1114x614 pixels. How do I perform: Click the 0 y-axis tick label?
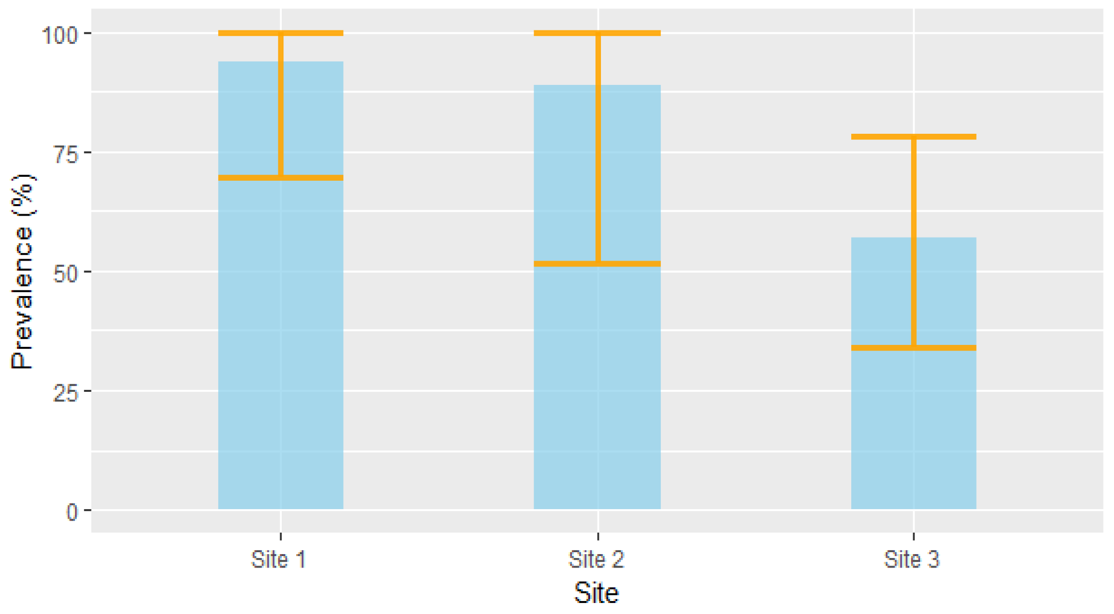(72, 512)
